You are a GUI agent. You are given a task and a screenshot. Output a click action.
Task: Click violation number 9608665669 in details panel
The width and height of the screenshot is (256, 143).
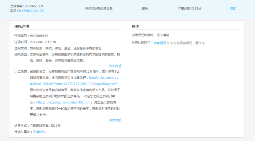pos(39,36)
